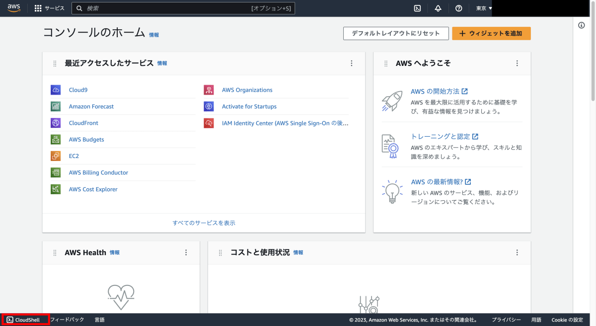The image size is (596, 326).
Task: Open the options menu of 最近アクセスしたサービス widget
Action: tap(352, 63)
